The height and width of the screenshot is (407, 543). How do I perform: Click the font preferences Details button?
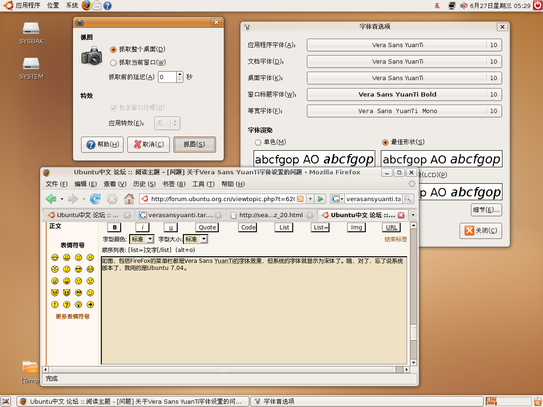tap(486, 210)
